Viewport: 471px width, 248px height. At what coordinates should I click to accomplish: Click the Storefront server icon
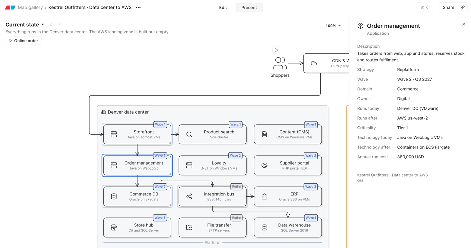click(114, 134)
